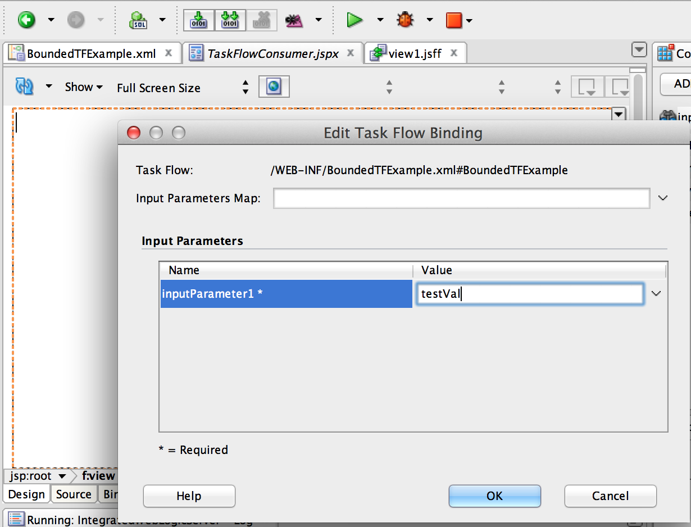Preview the page in browser via globe icon
The image size is (691, 527).
274,87
